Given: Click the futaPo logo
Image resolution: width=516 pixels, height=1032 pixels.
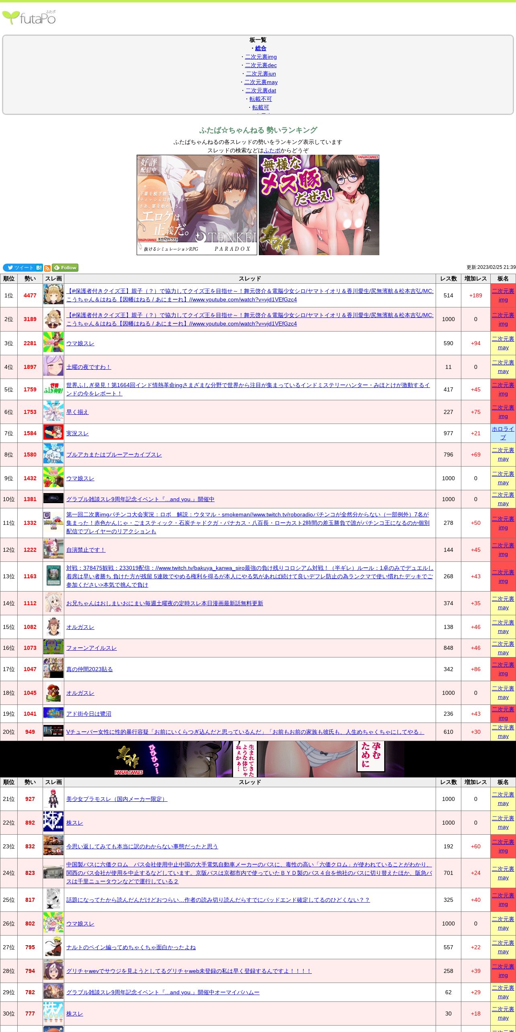Looking at the screenshot, I should point(29,17).
